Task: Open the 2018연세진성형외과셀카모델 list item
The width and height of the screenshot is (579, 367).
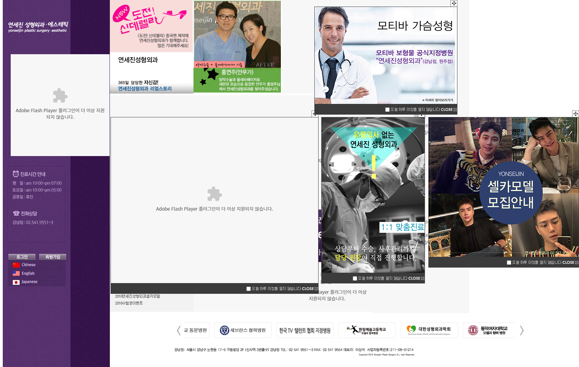Action: 137,296
